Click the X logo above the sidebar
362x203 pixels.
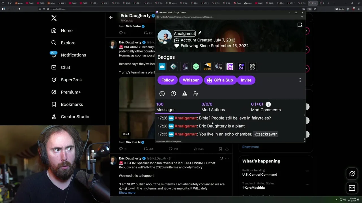(x=54, y=18)
